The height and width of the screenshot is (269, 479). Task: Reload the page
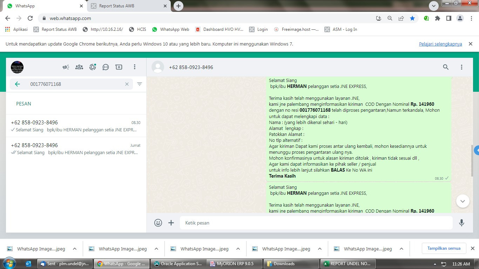point(30,18)
